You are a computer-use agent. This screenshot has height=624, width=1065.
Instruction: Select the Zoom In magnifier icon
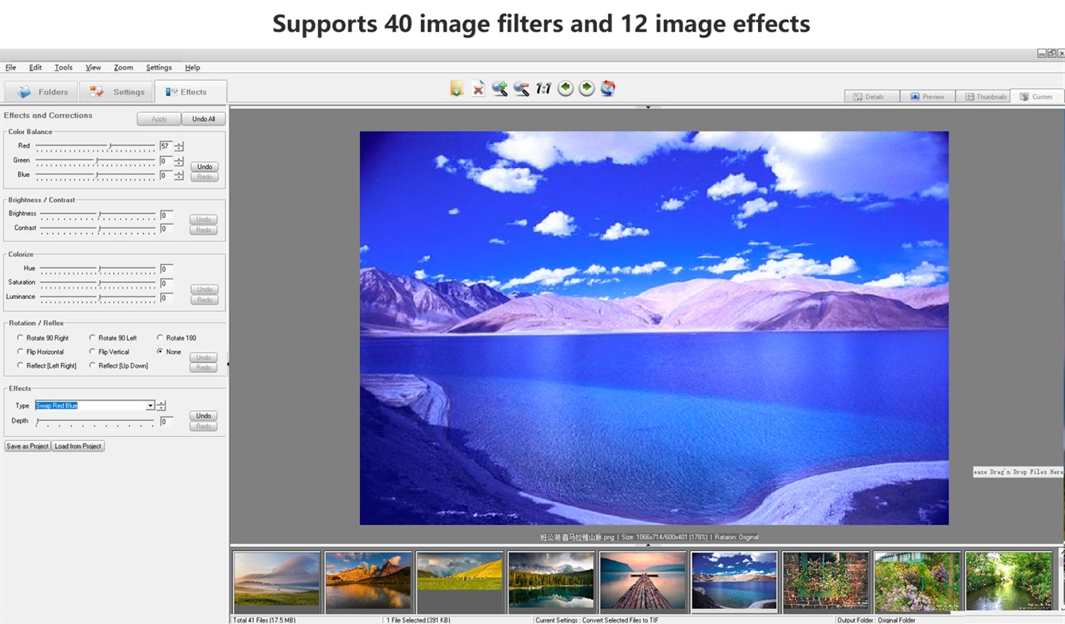click(x=499, y=89)
